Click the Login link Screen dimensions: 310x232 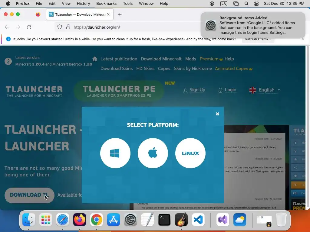[227, 90]
